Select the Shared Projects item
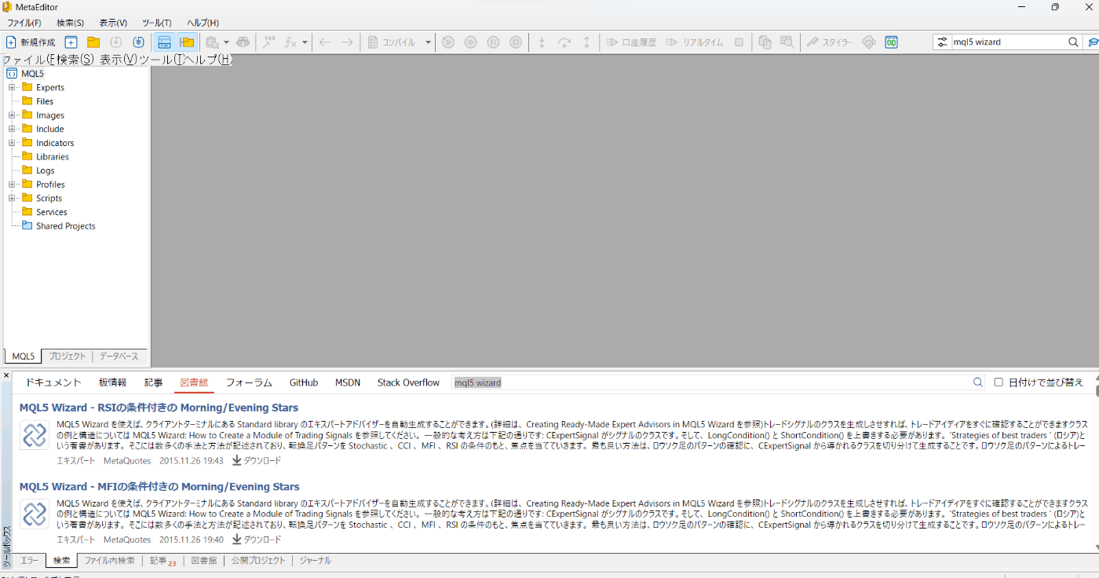 [65, 226]
